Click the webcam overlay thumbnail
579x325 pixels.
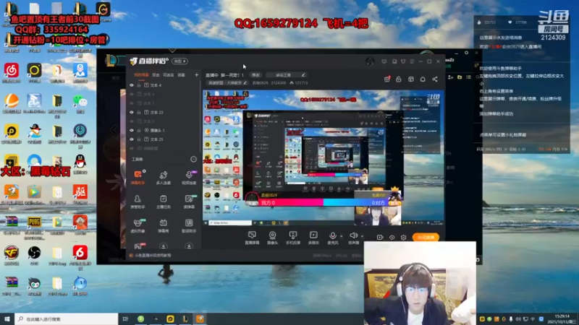tap(420, 283)
